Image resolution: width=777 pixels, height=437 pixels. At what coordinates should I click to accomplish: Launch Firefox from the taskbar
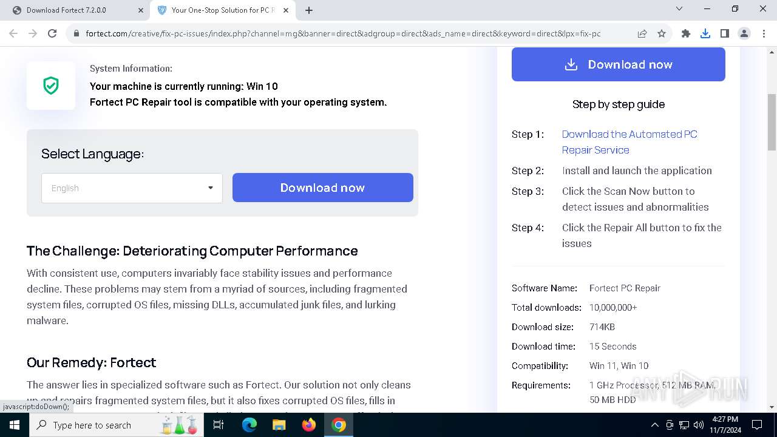309,425
